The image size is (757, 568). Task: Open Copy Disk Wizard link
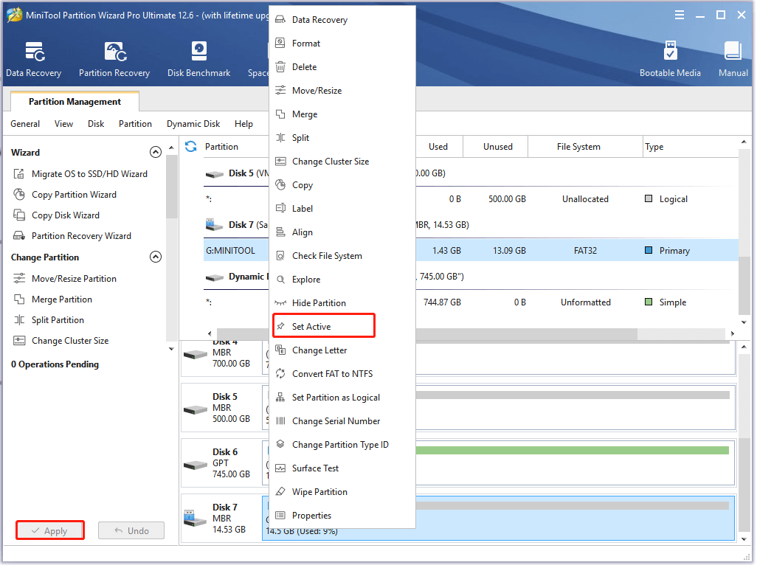tap(66, 215)
